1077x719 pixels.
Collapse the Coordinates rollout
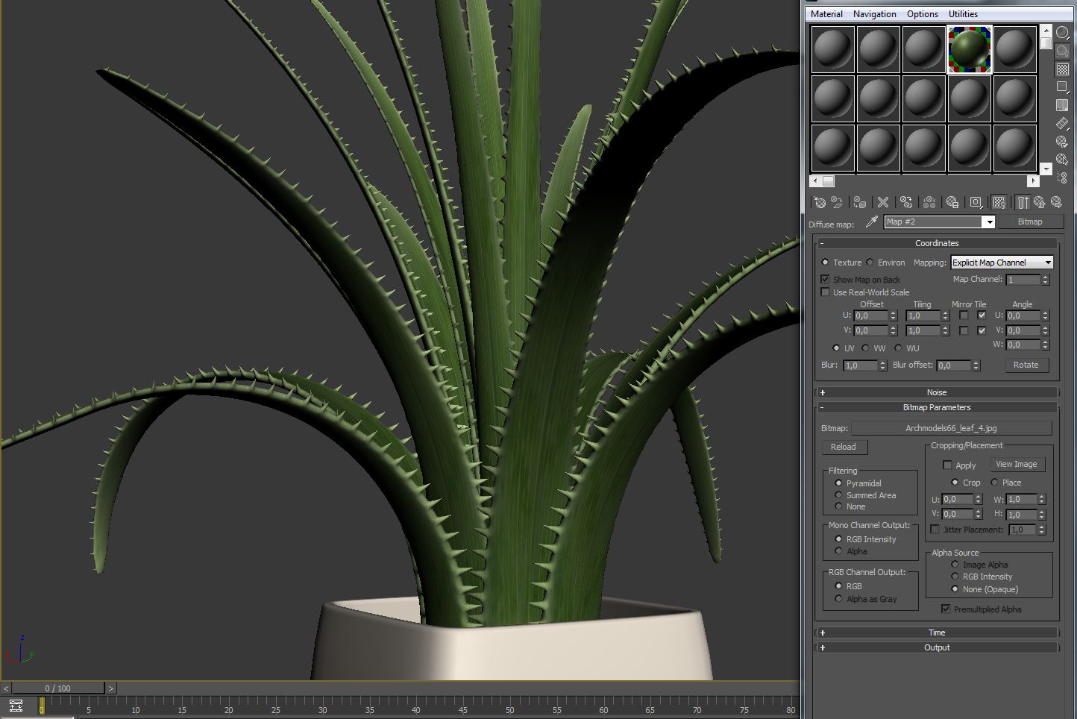937,243
